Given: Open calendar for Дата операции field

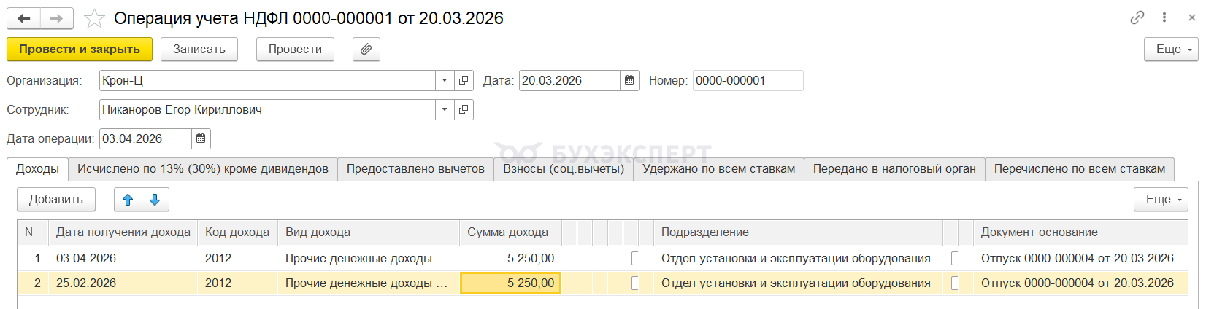Looking at the screenshot, I should tap(201, 138).
